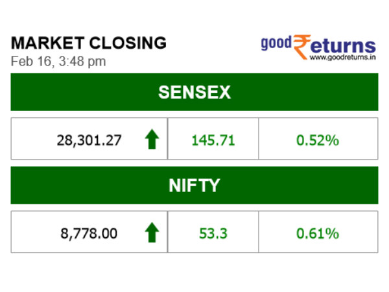The image size is (389, 292).
Task: Click the Nifty percent change 0.61%
Action: [318, 233]
